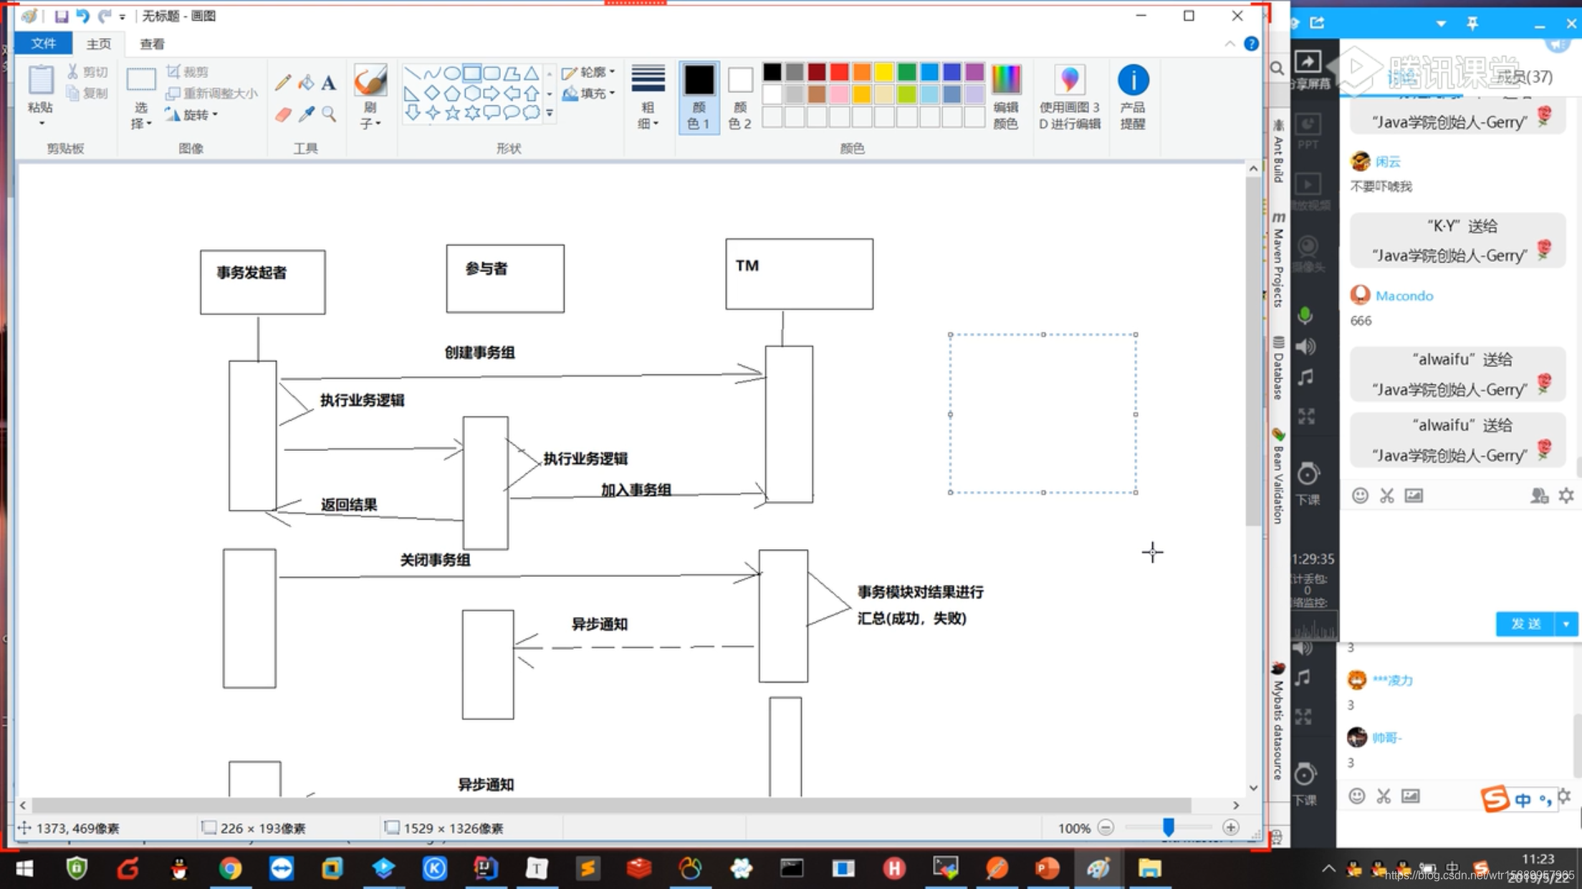Click the 裁剪 (Crop) button

(x=188, y=72)
